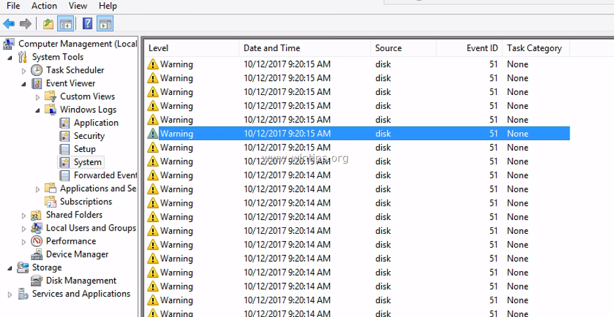Click the highlighted row's Date and Time cell
This screenshot has height=317, width=614.
tap(287, 134)
